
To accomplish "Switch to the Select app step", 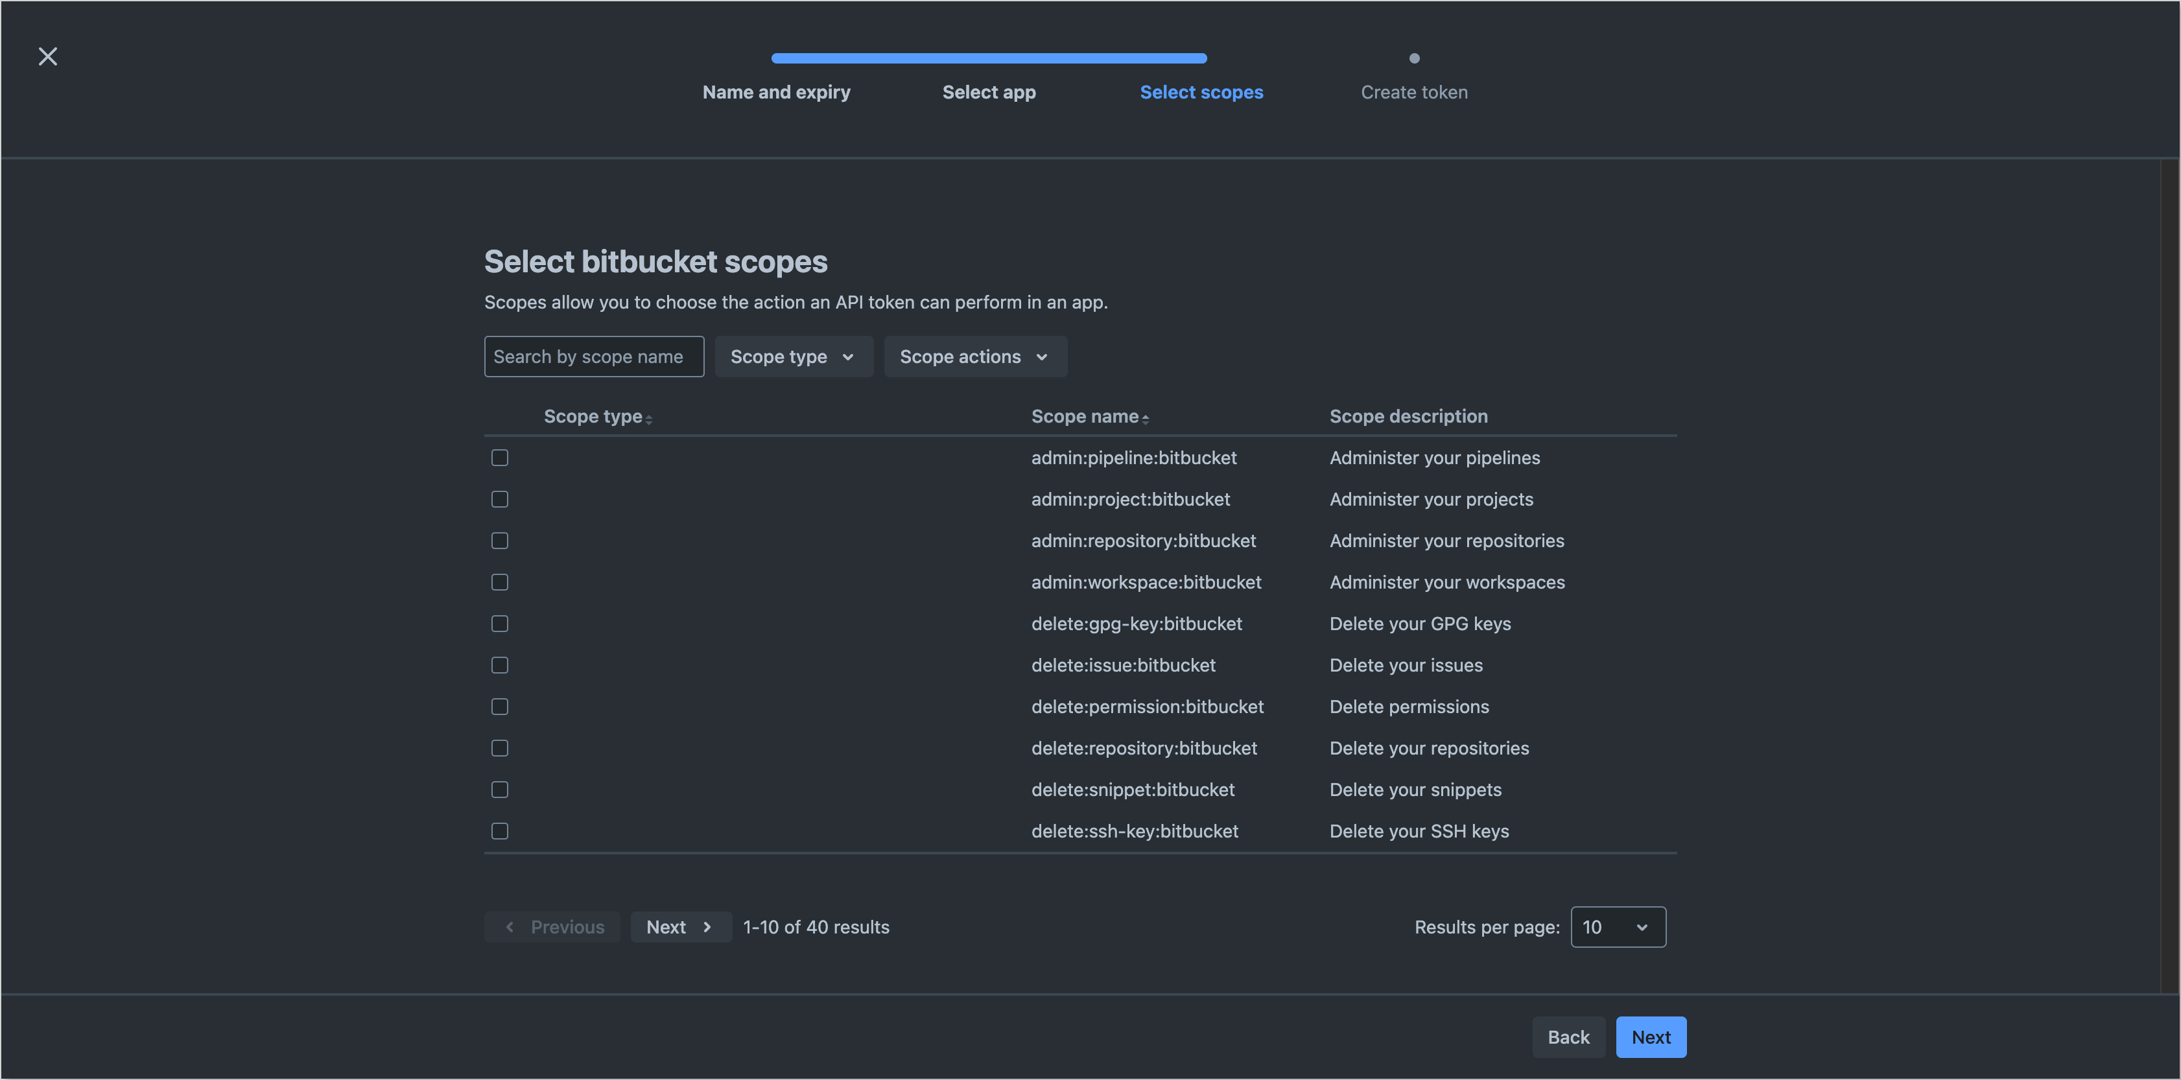I will coord(989,92).
